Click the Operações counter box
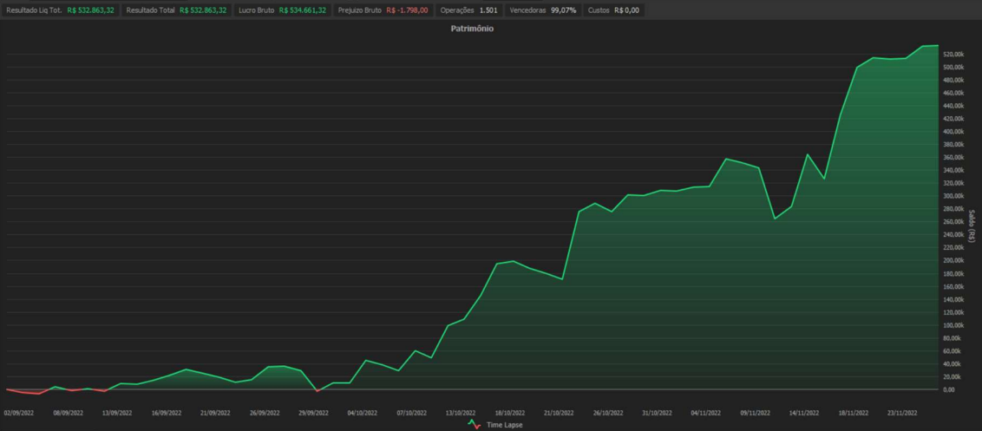 (468, 10)
